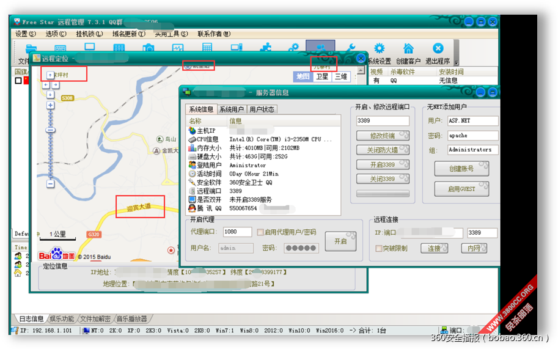Screen dimensions: 558x349
Task: Open the 娱乐功能 bottom tab
Action: 62,319
